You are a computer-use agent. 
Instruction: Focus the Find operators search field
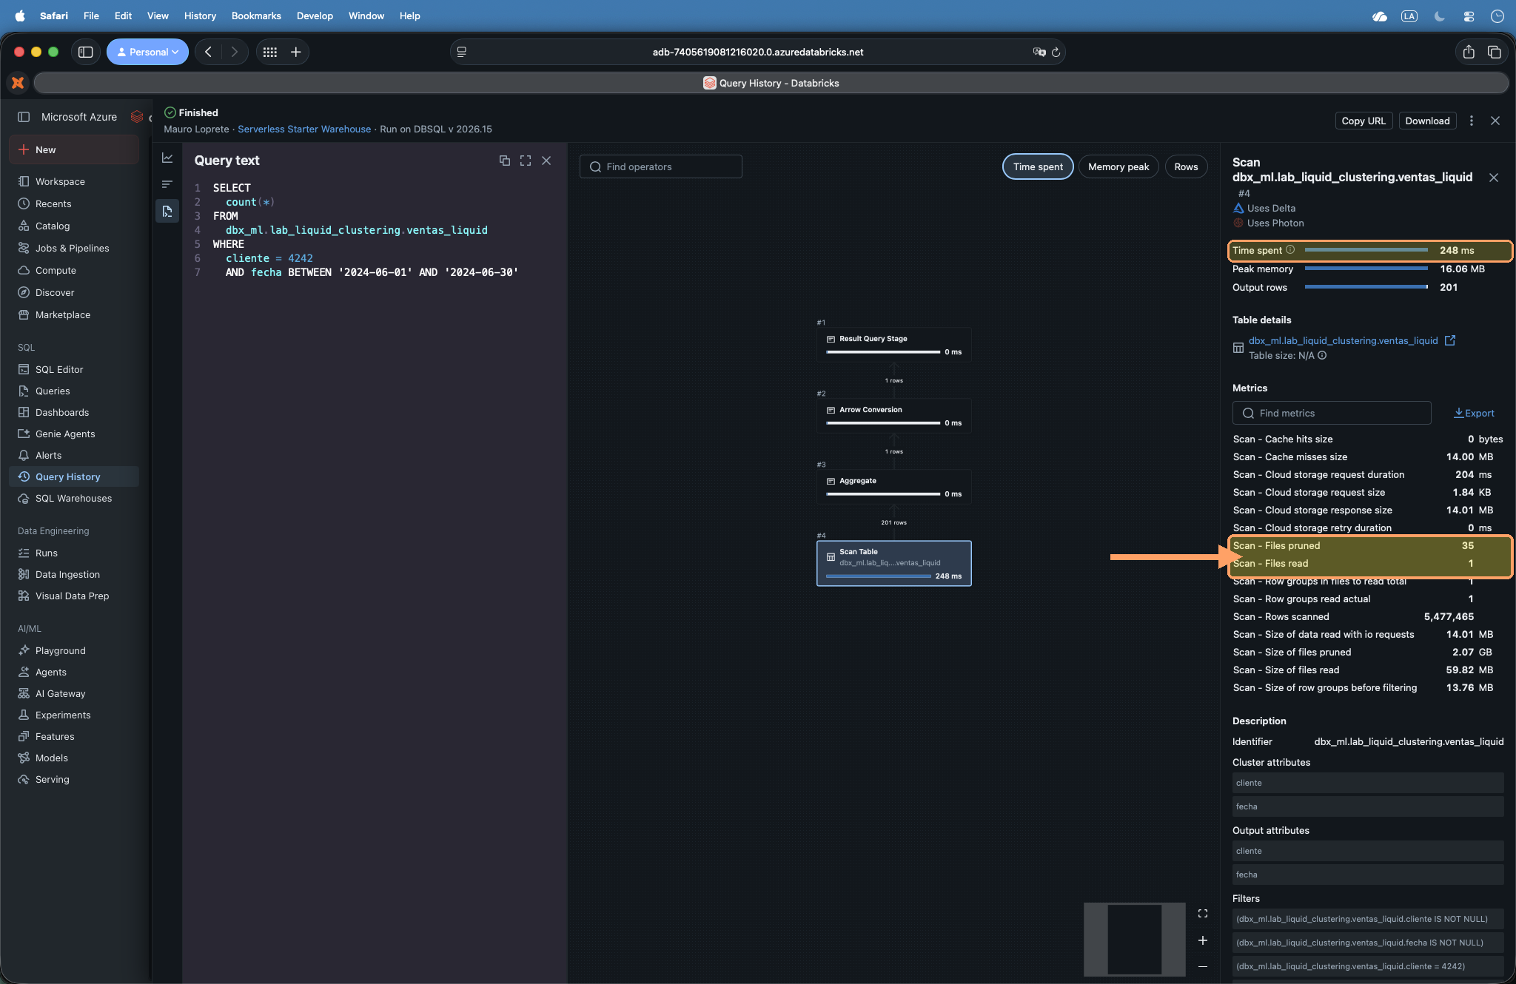(660, 166)
